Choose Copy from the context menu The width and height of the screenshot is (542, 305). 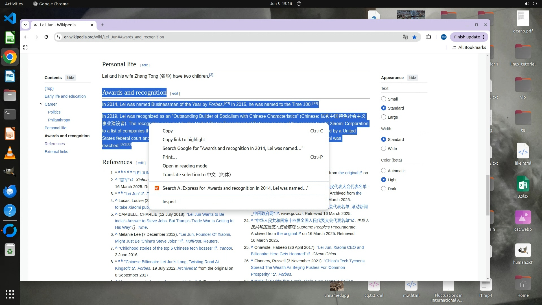(168, 131)
